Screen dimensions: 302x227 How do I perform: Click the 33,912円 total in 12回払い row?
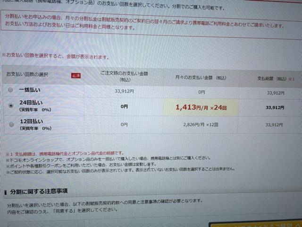point(274,125)
